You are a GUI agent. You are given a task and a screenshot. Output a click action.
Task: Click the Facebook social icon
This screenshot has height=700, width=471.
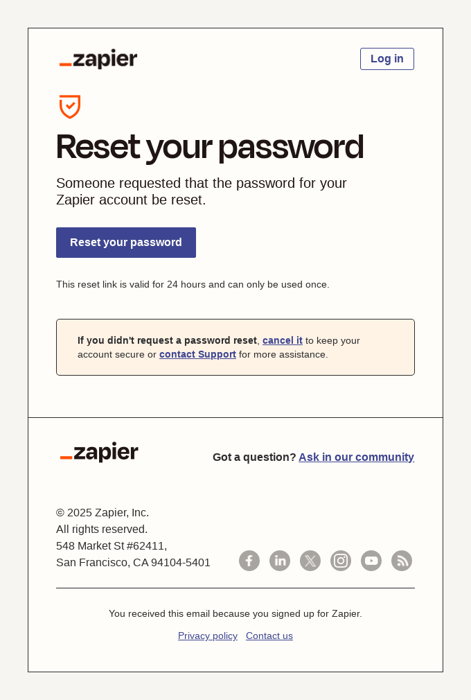point(249,561)
